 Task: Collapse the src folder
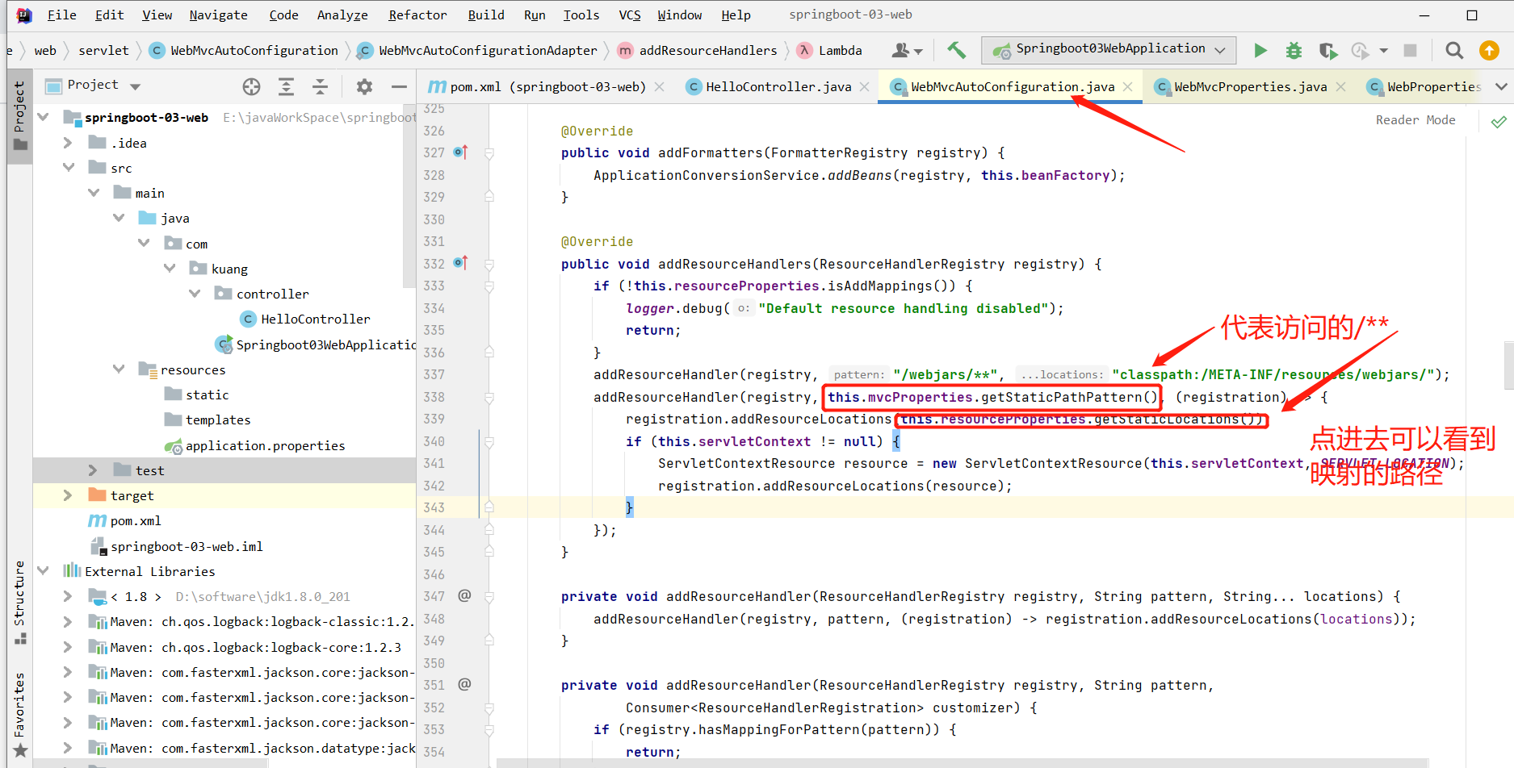tap(69, 168)
